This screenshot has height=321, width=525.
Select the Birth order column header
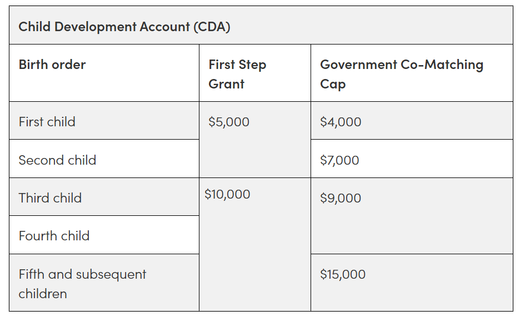click(52, 65)
